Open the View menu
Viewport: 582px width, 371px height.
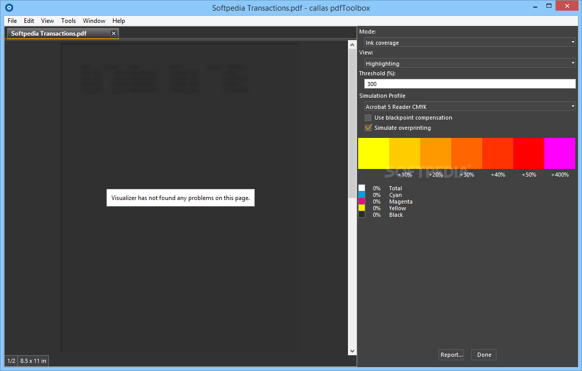[x=47, y=21]
